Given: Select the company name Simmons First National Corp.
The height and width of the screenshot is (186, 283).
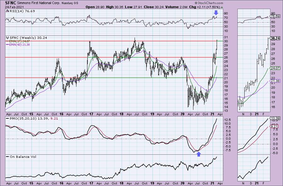Looking at the screenshot, I should click(39, 3).
